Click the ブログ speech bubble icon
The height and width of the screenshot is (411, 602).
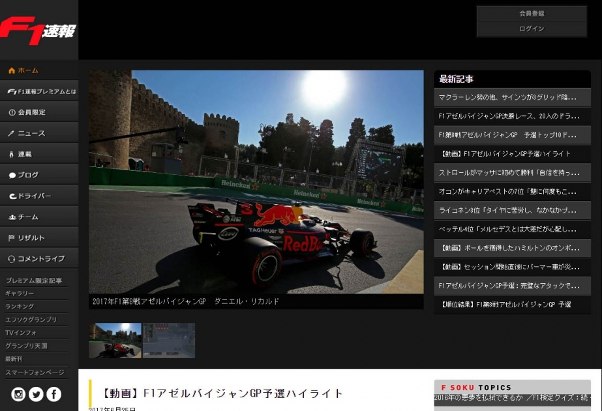(12, 175)
